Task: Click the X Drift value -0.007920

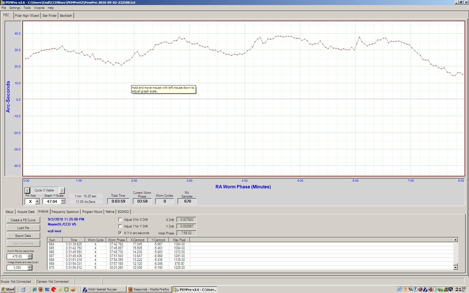Action: tap(186, 220)
